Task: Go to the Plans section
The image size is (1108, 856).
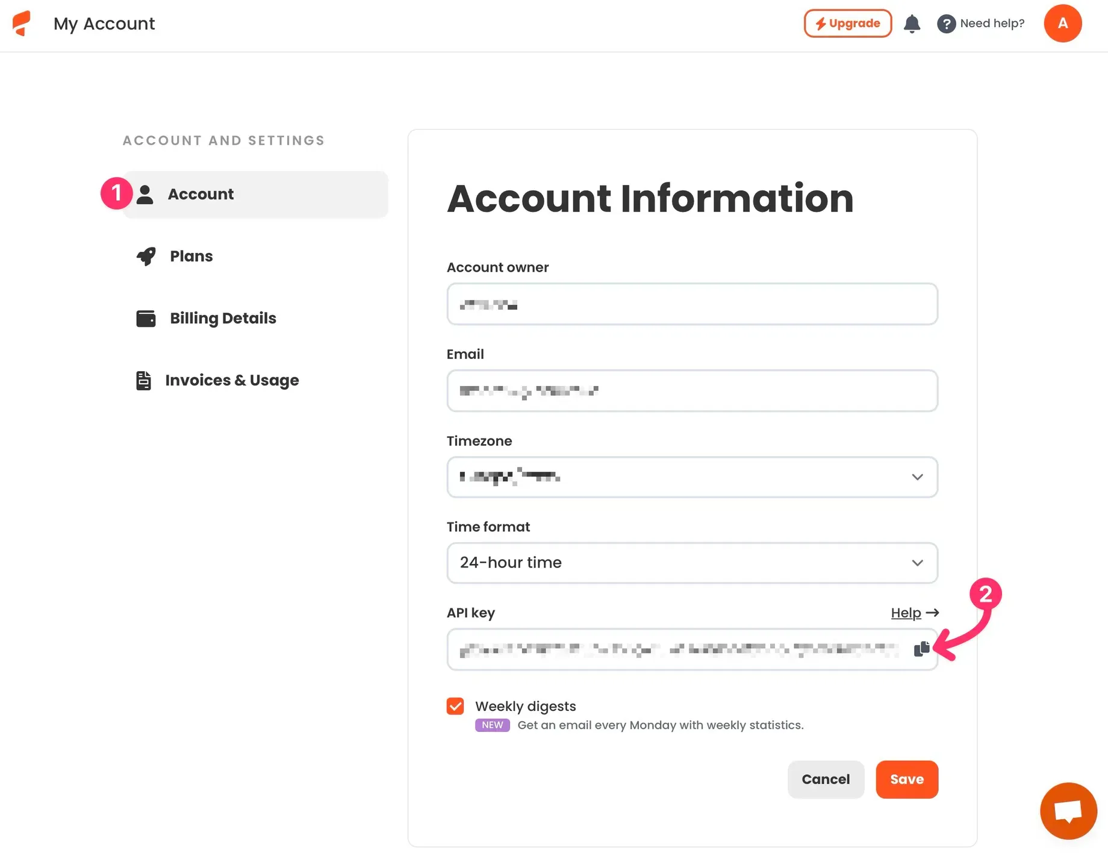Action: click(191, 256)
